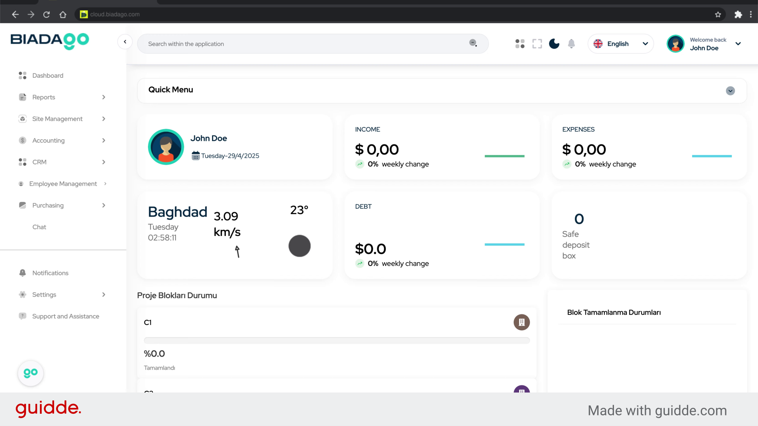This screenshot has height=426, width=758.
Task: Collapse the sidebar with arrow button
Action: coord(125,42)
